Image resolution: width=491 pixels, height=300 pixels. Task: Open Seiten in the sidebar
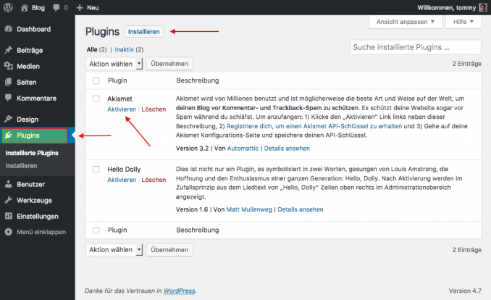click(27, 82)
